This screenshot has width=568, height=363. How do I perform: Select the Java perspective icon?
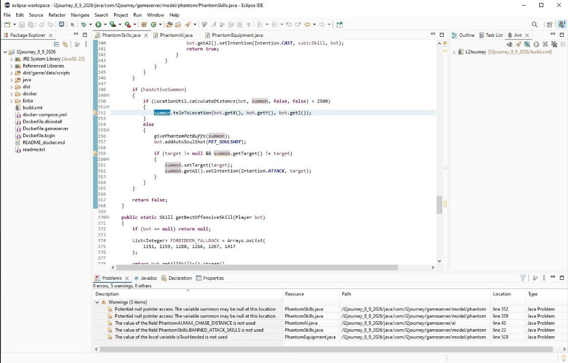click(561, 24)
